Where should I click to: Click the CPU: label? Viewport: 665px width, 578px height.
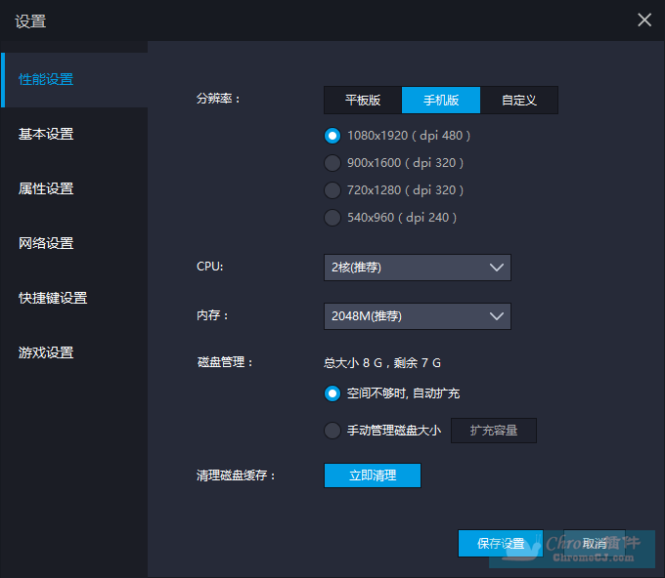[x=210, y=267]
